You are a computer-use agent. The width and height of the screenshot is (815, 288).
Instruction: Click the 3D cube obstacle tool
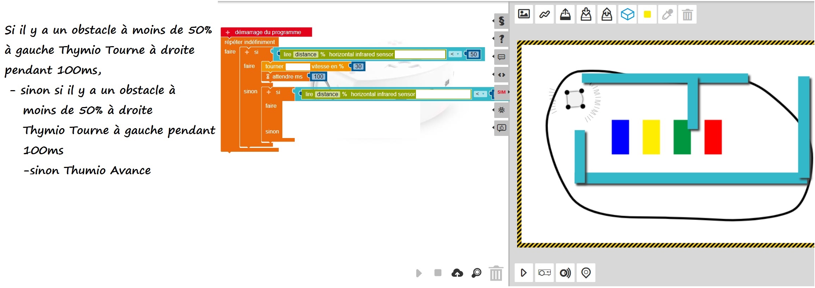click(x=627, y=14)
